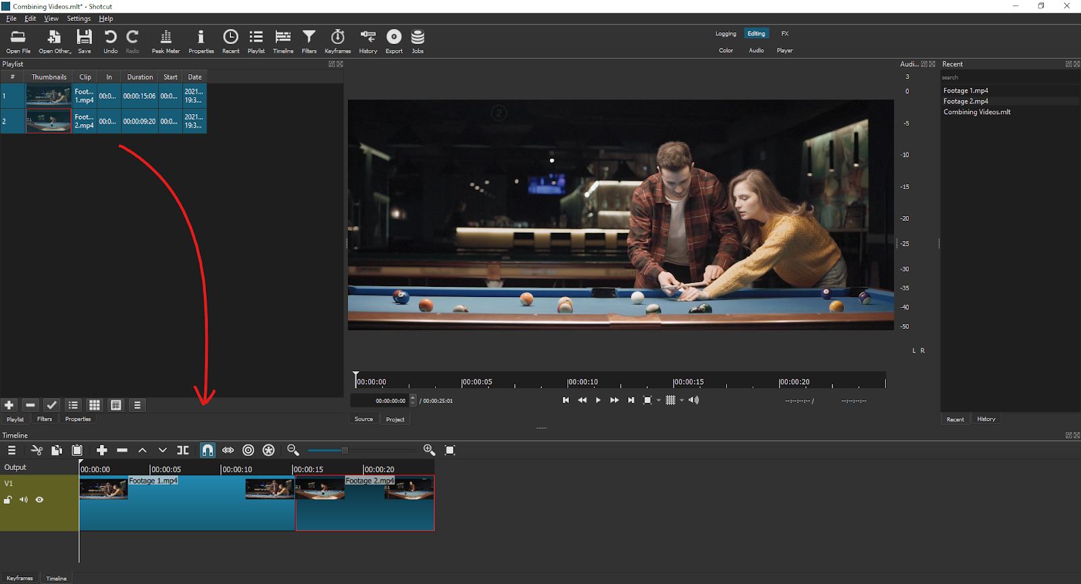Open the timeline hamburger menu

(x=11, y=450)
